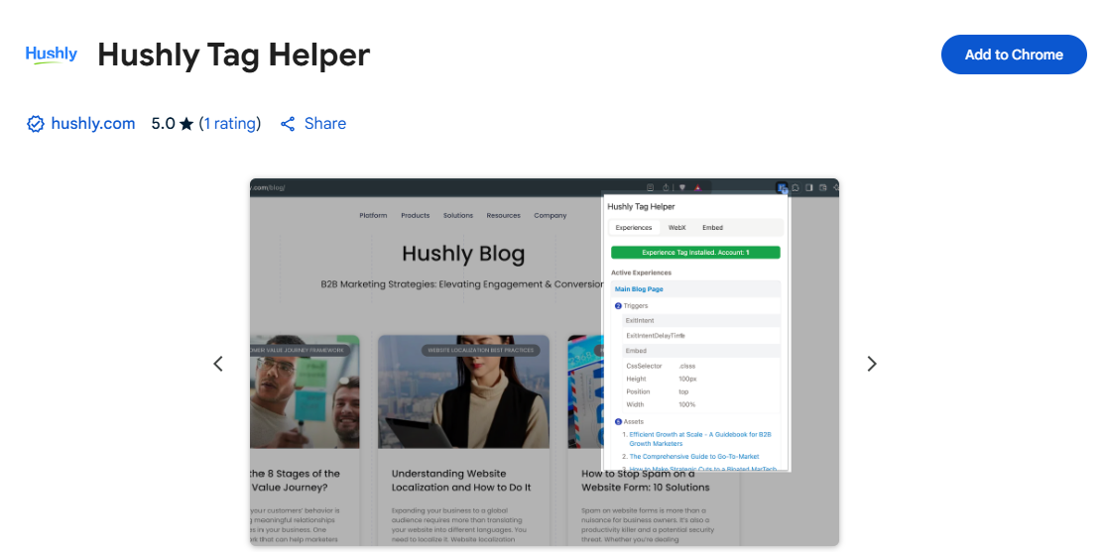Show the previous screenshot with left arrow
Screen dimensions: 1104x552
[x=218, y=364]
